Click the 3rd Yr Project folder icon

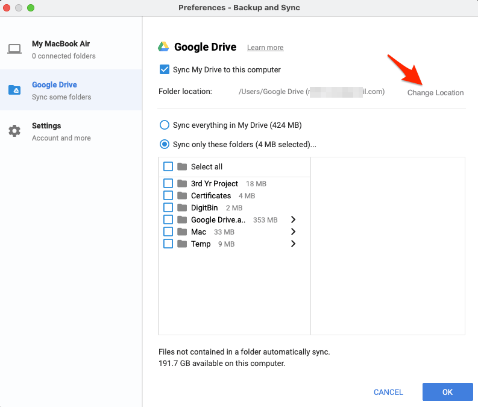tap(182, 183)
